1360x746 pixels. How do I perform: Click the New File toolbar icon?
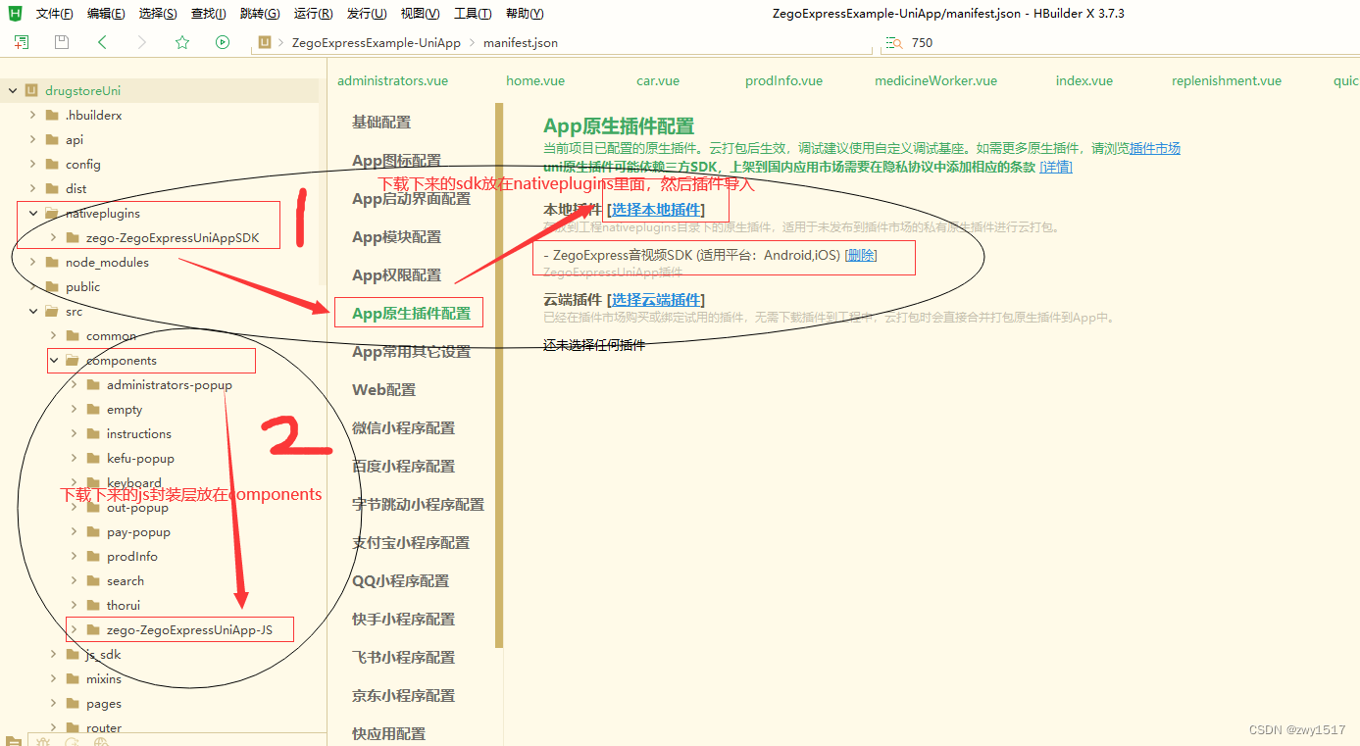coord(22,42)
